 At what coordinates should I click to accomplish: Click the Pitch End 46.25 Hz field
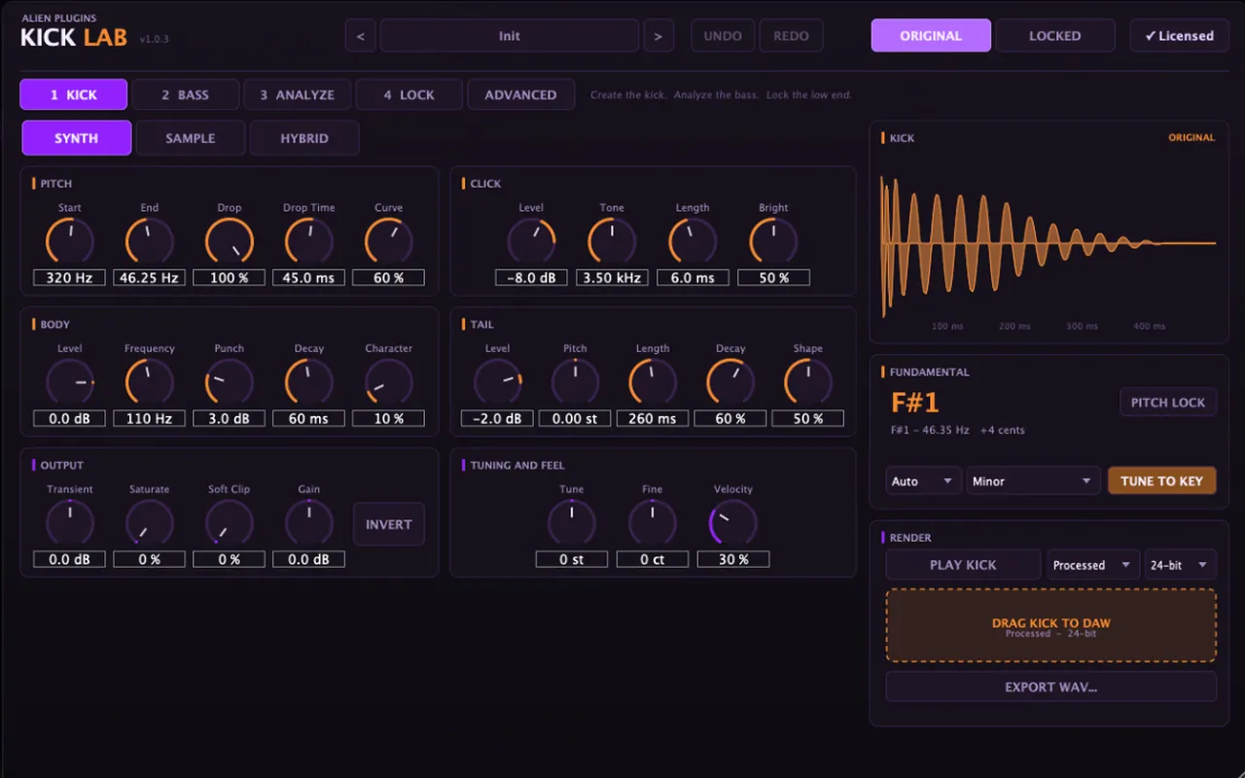point(150,278)
